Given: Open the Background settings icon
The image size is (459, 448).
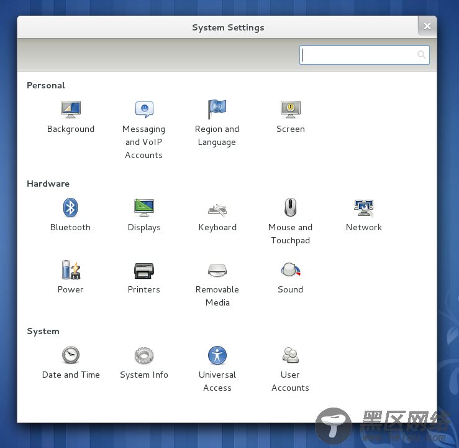Looking at the screenshot, I should click(x=71, y=110).
